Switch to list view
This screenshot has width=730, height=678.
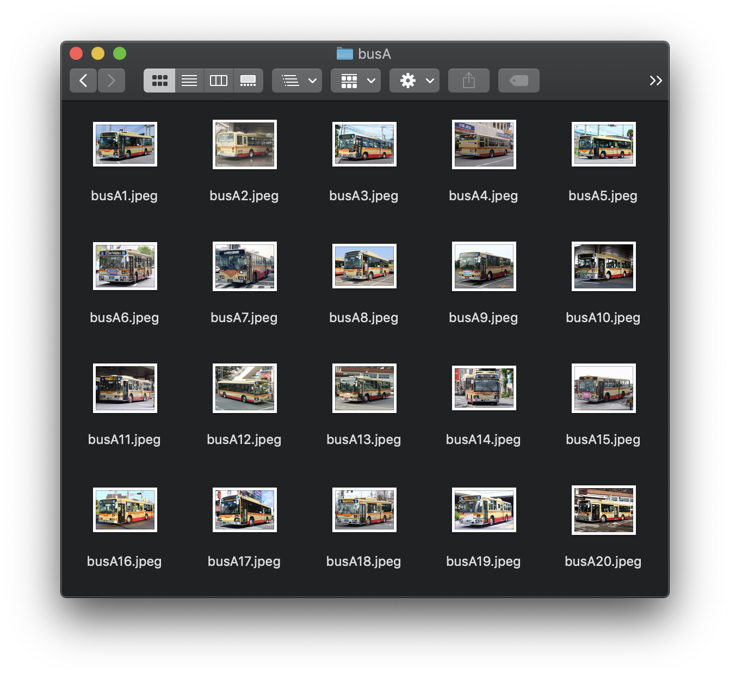point(189,81)
